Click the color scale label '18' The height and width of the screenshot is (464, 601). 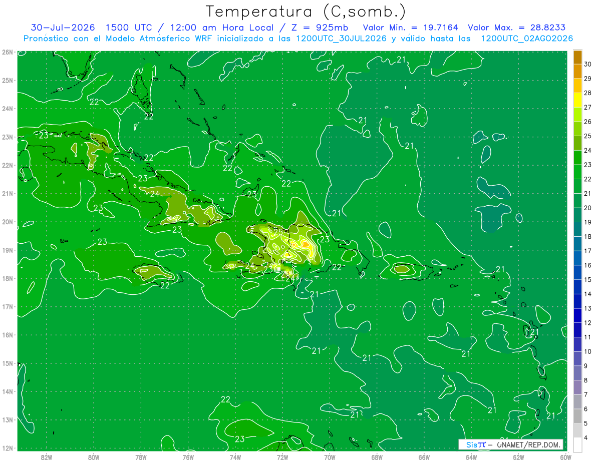pyautogui.click(x=588, y=237)
